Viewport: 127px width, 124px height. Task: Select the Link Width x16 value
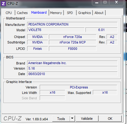pyautogui.click(x=53, y=93)
